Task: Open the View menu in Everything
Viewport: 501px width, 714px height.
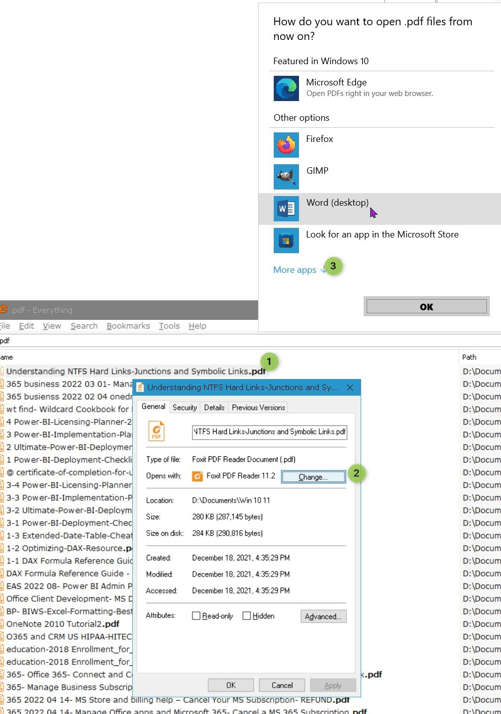Action: click(x=52, y=326)
